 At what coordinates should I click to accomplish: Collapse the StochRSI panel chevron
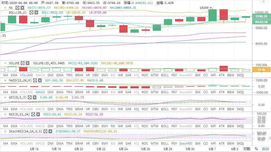tap(5, 131)
